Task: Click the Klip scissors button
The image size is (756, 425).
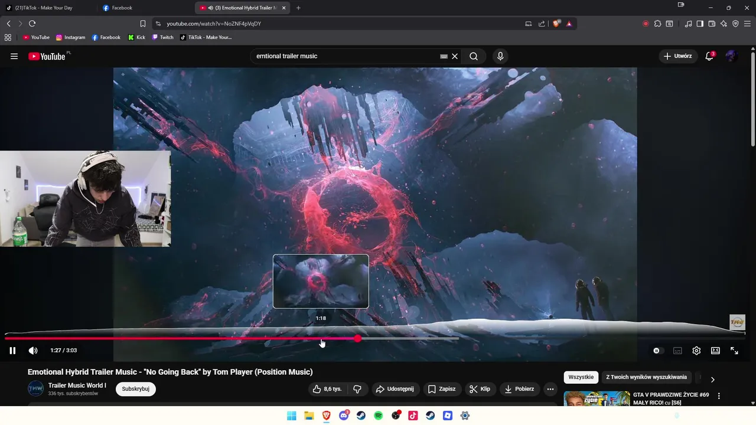Action: coord(480,389)
